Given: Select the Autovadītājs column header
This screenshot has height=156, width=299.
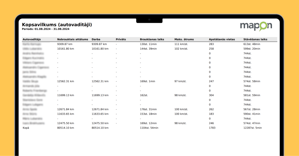Looking at the screenshot, I should coord(32,39).
